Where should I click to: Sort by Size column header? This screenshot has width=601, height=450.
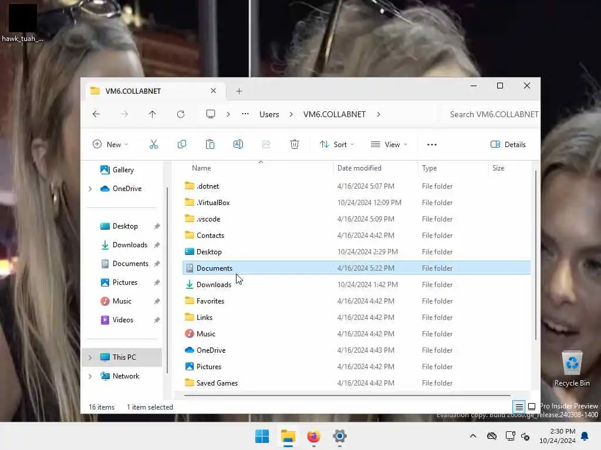(498, 168)
